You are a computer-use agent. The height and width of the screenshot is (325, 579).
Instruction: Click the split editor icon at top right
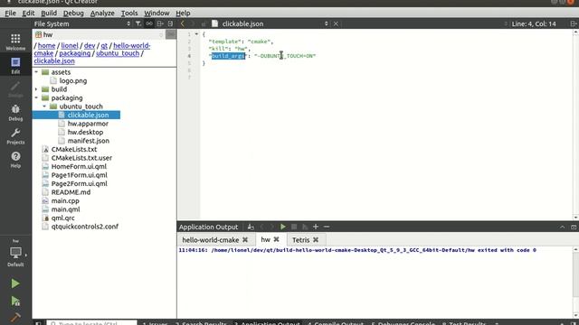pos(574,23)
